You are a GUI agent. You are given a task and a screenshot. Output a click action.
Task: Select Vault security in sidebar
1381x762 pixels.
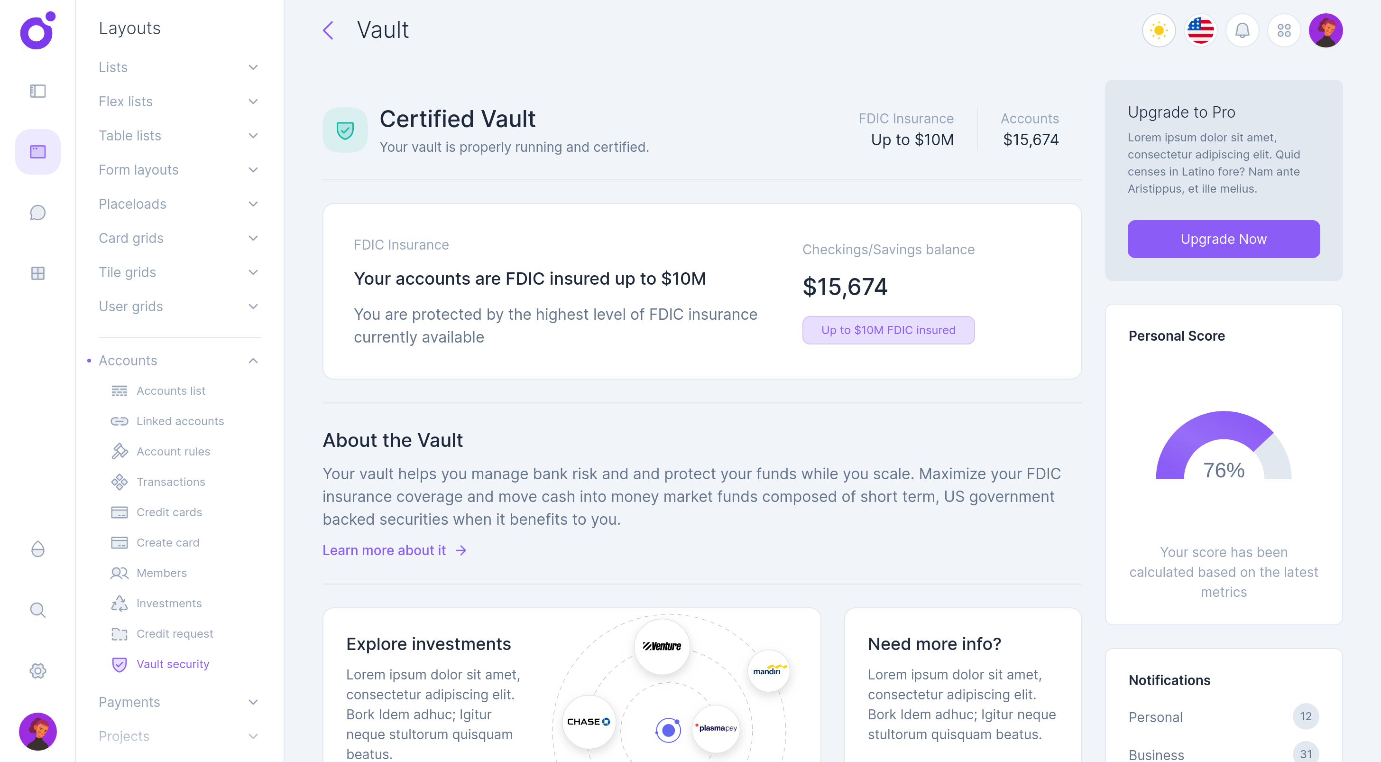[173, 664]
